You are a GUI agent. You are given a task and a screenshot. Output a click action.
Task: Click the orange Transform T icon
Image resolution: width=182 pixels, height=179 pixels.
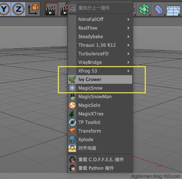tap(72, 131)
